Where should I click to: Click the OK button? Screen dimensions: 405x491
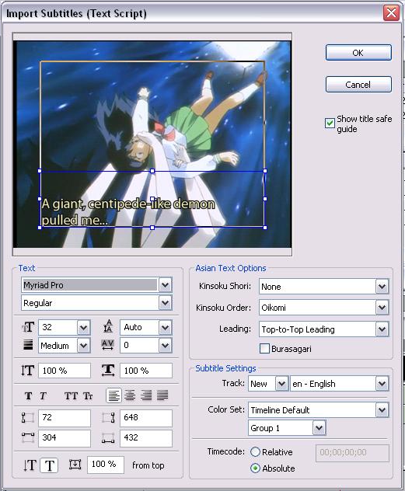click(x=358, y=53)
